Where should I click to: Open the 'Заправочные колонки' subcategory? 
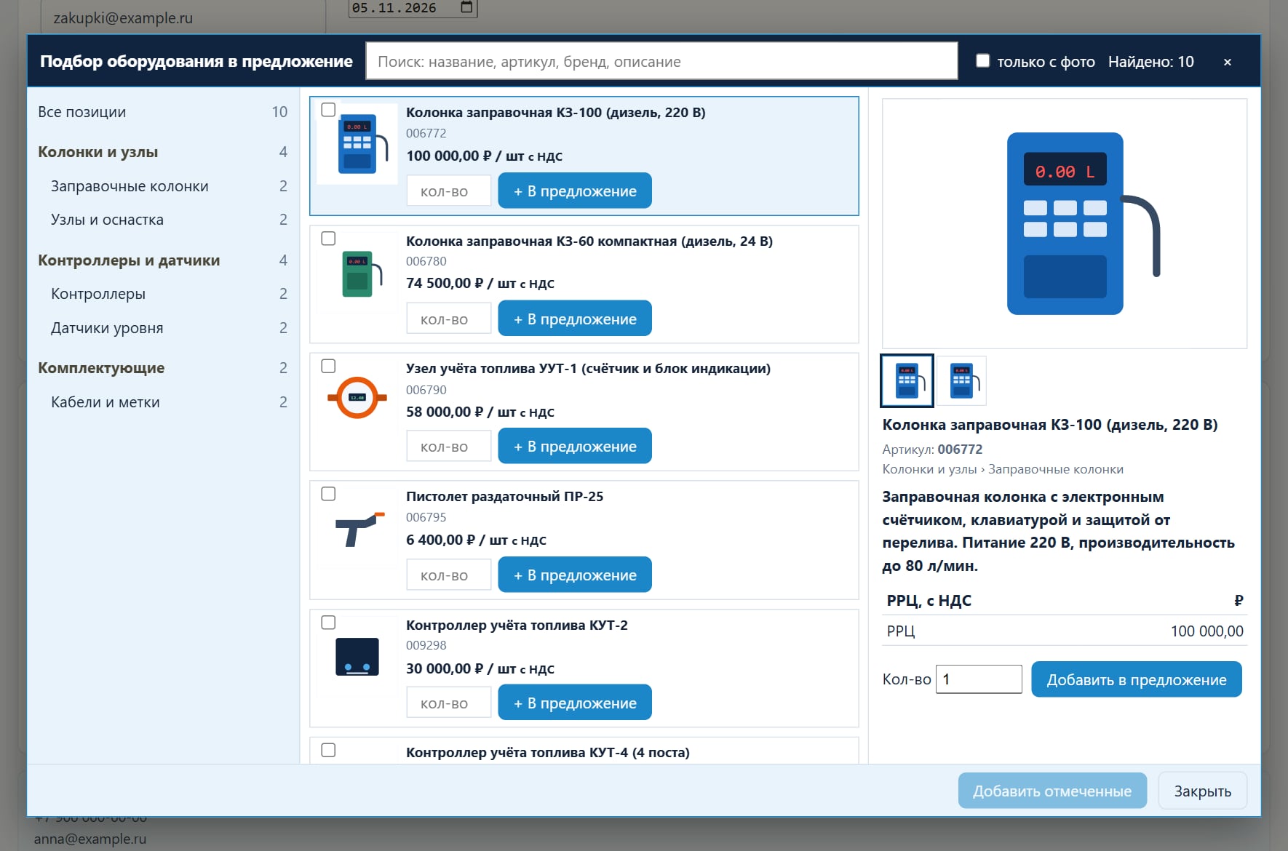[162, 186]
